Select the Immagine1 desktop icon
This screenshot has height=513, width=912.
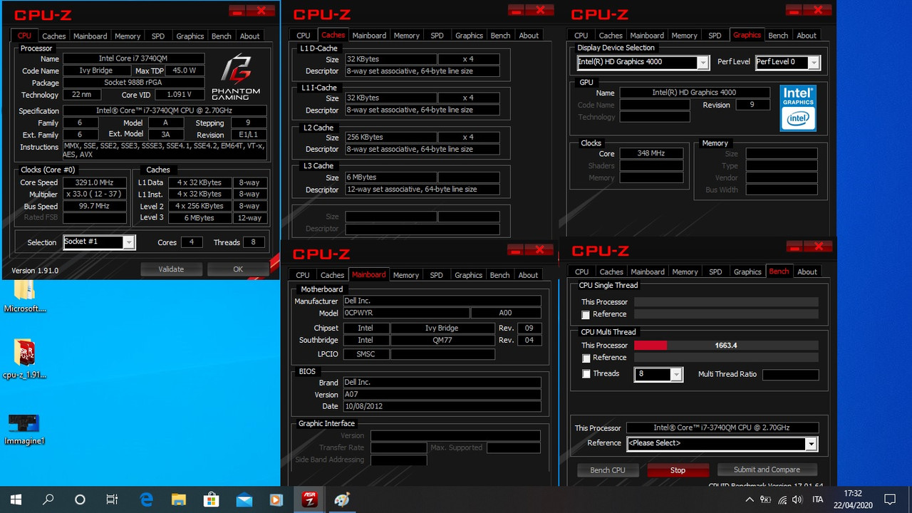(x=24, y=428)
